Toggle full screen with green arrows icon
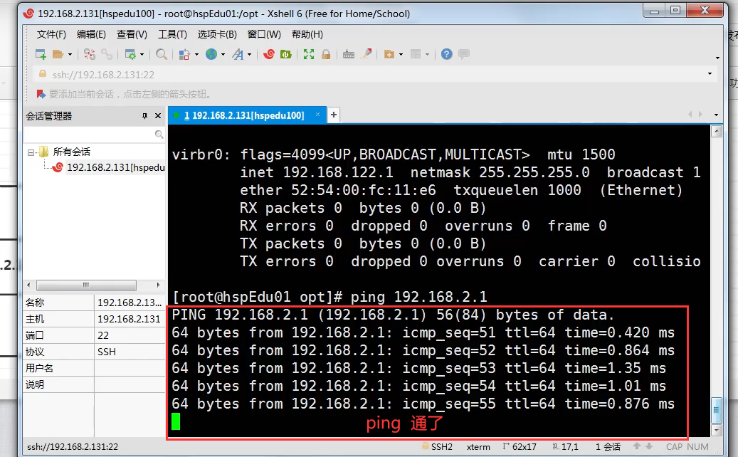738x457 pixels. point(309,55)
